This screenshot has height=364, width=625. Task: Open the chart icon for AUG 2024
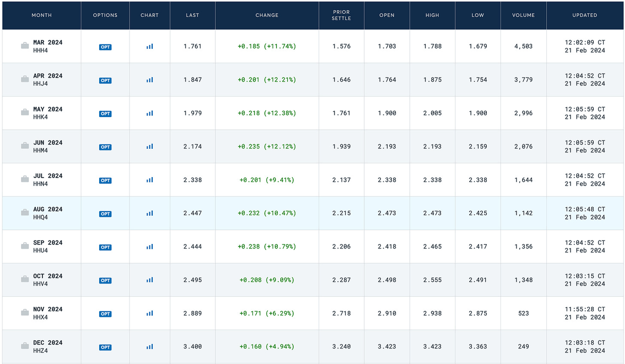pyautogui.click(x=149, y=213)
